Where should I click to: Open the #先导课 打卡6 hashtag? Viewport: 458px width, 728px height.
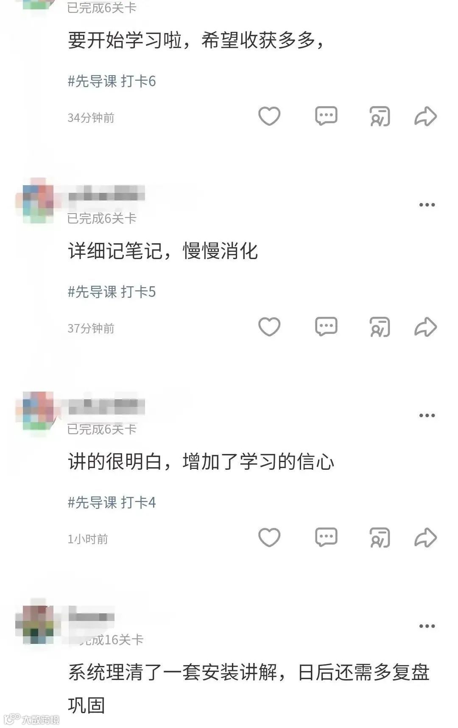click(x=112, y=81)
